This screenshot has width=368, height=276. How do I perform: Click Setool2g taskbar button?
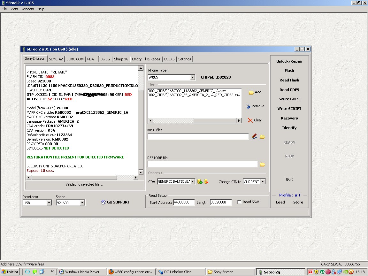[280, 272]
